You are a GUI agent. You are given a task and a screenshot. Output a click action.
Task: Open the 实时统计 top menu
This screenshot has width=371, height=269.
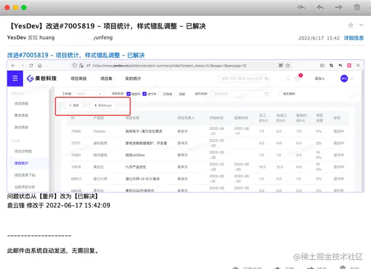point(133,78)
